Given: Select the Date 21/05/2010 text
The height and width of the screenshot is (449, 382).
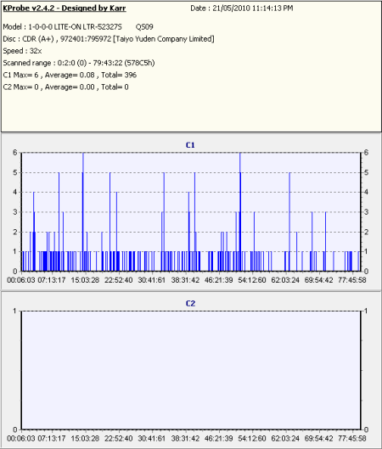Looking at the screenshot, I should [242, 8].
